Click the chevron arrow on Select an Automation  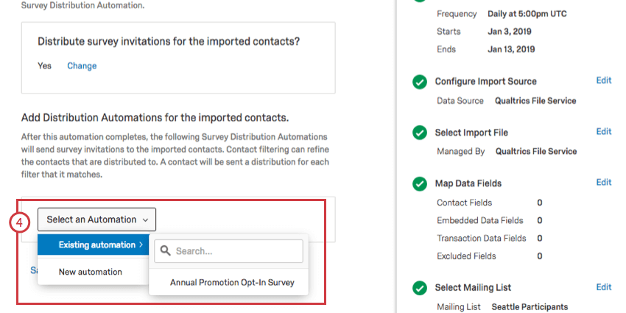145,220
